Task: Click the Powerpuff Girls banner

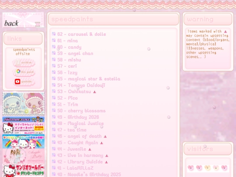Action: (x=23, y=119)
